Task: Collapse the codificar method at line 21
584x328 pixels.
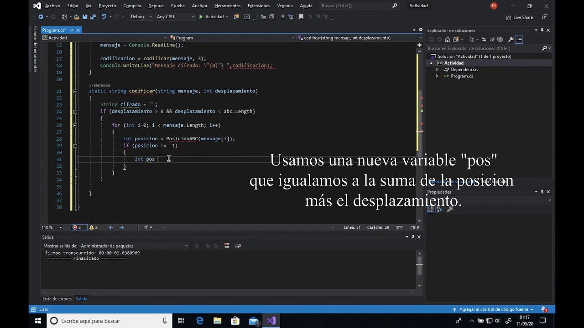Action: point(75,91)
